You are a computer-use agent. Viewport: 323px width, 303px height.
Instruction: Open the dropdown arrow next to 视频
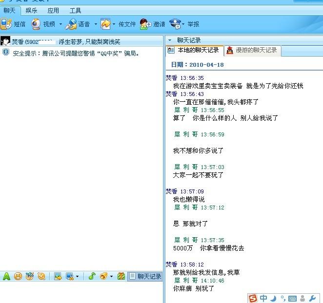coord(61,24)
